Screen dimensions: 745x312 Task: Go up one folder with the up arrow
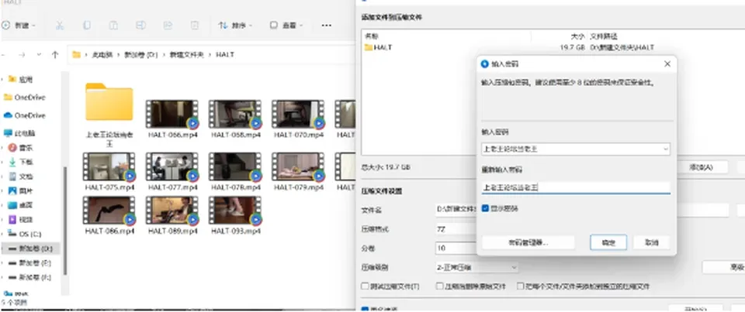[x=54, y=54]
